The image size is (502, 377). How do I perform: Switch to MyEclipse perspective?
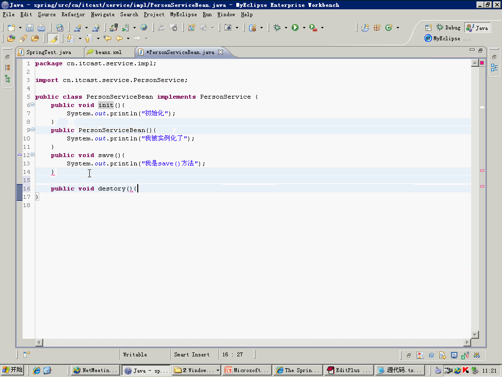(447, 38)
